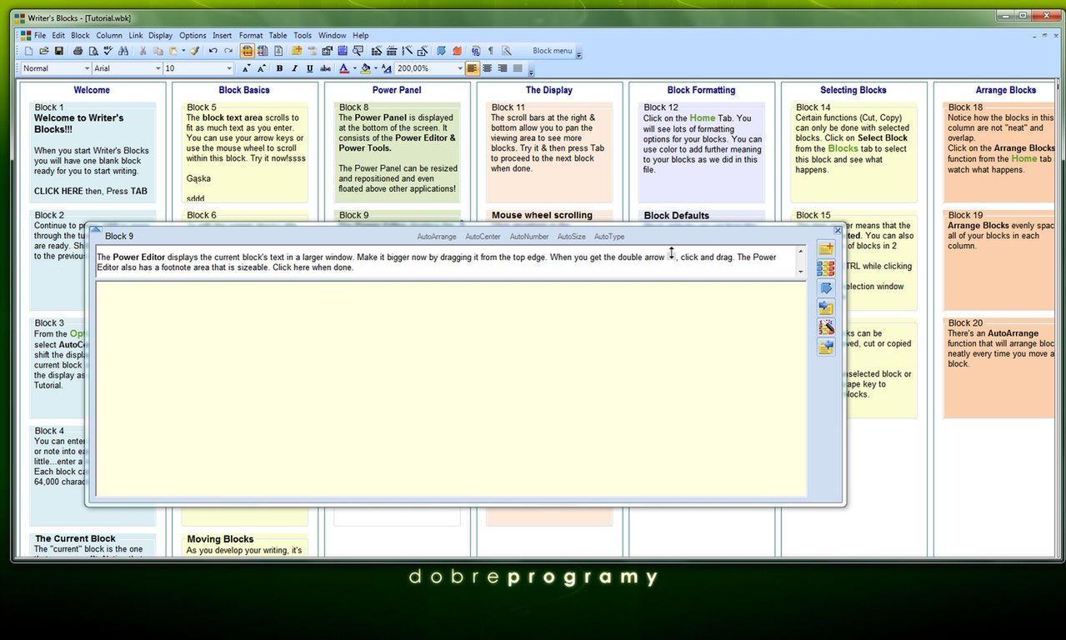
Task: Click the Arrange Blocks column header
Action: (x=1006, y=90)
